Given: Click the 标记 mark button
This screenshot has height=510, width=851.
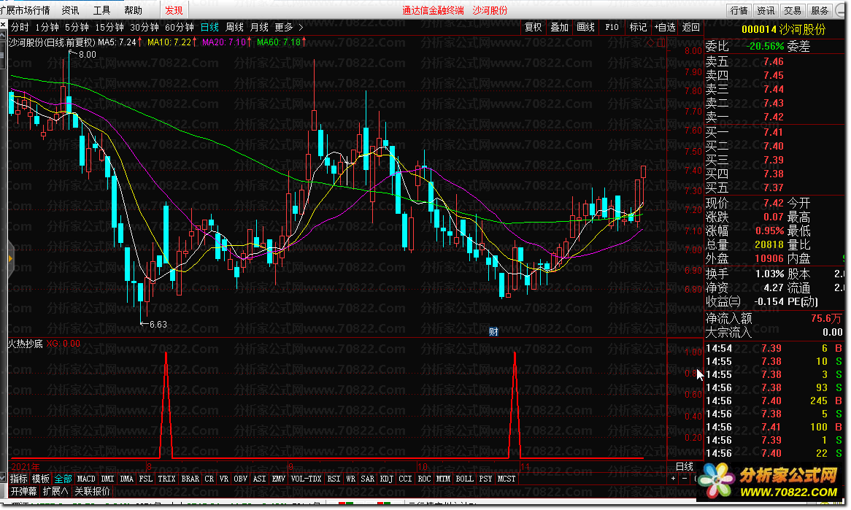Looking at the screenshot, I should point(638,27).
